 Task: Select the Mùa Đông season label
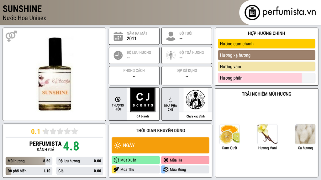click(x=178, y=169)
